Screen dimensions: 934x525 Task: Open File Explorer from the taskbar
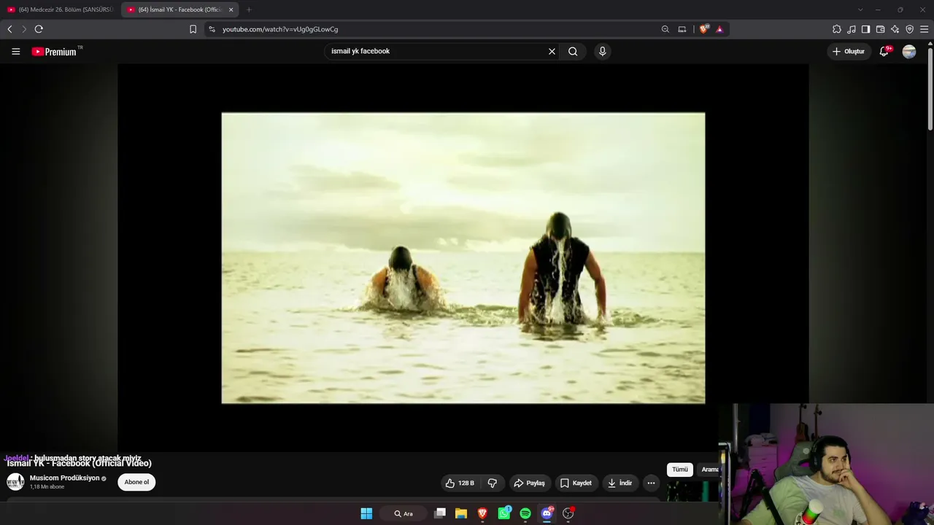coord(461,513)
